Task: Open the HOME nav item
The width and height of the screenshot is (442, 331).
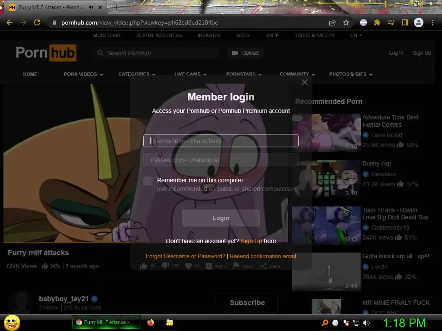Action: pyautogui.click(x=30, y=74)
